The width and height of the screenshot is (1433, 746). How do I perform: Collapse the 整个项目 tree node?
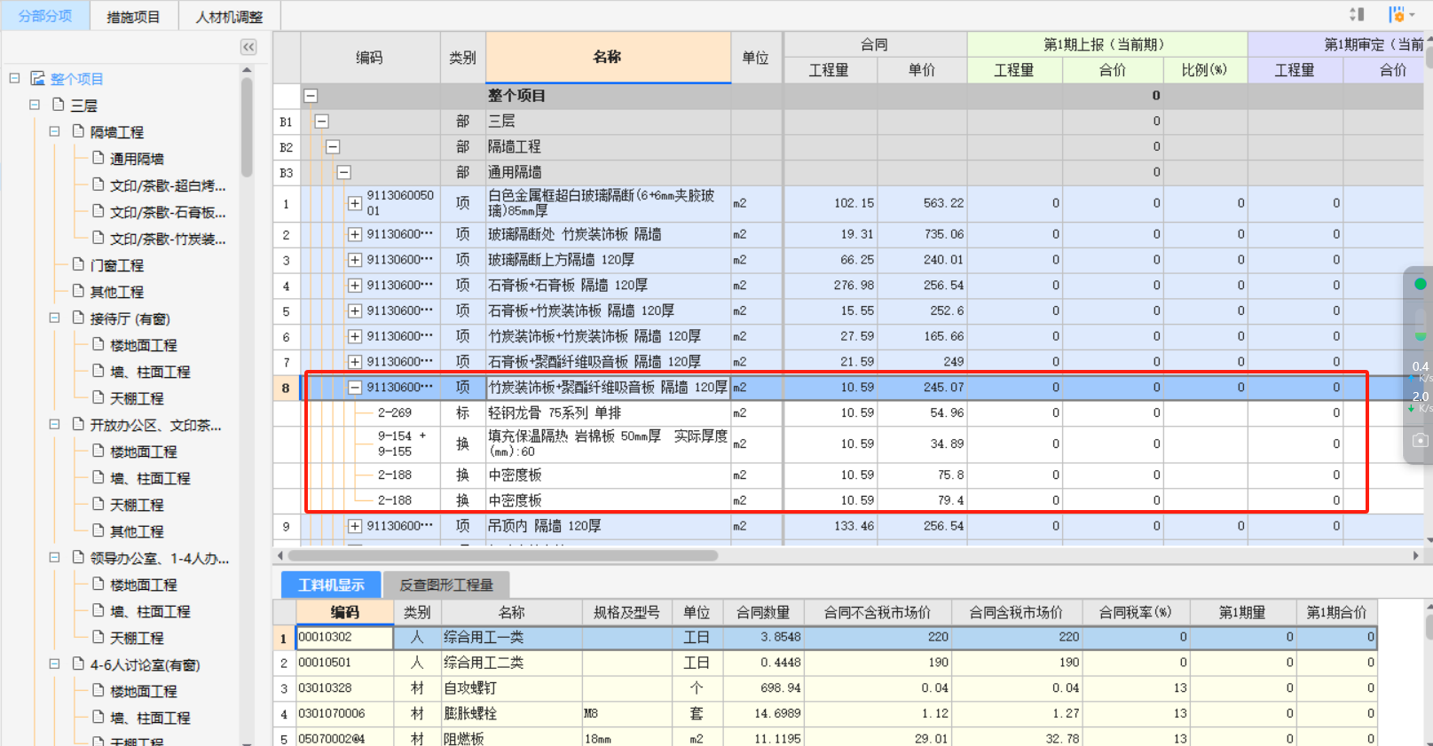(x=14, y=78)
